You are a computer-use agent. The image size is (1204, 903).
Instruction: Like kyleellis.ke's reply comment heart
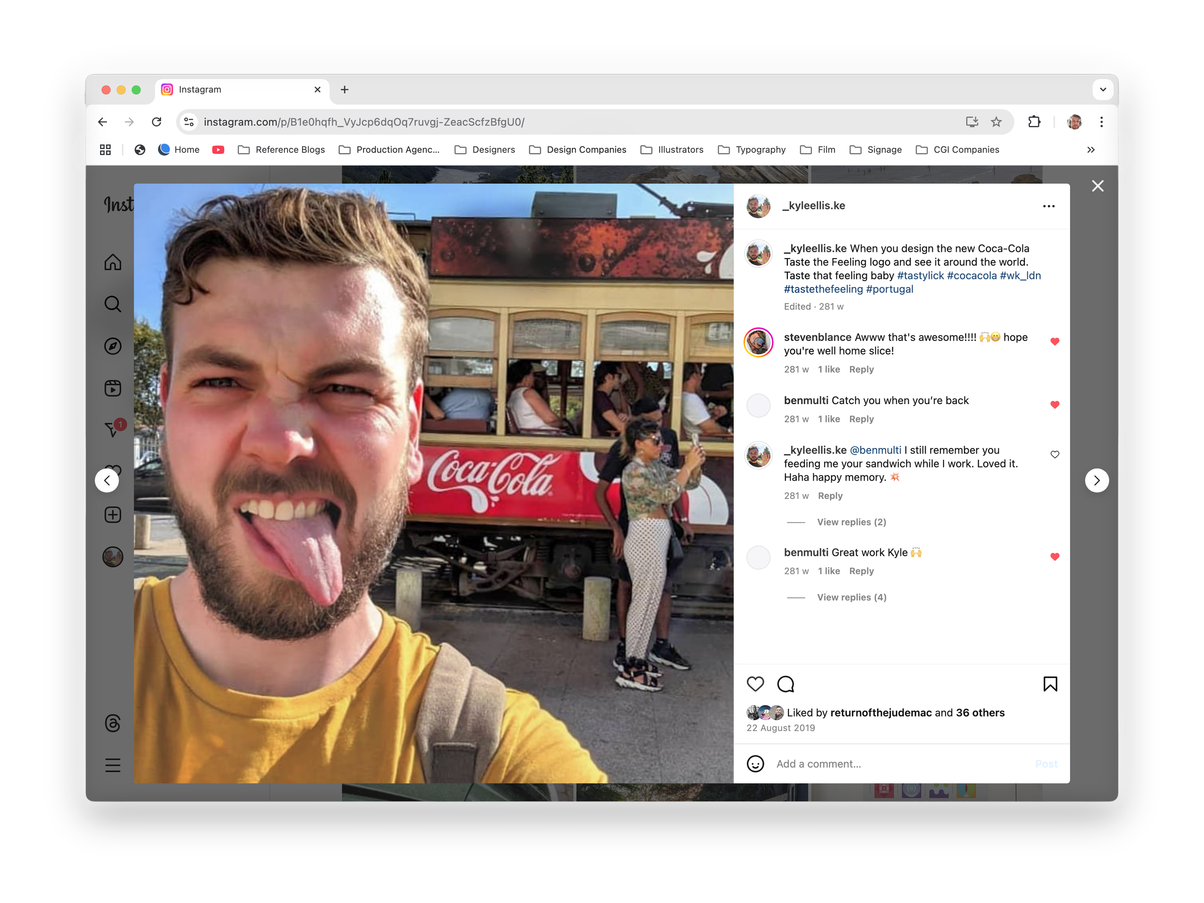[1054, 455]
